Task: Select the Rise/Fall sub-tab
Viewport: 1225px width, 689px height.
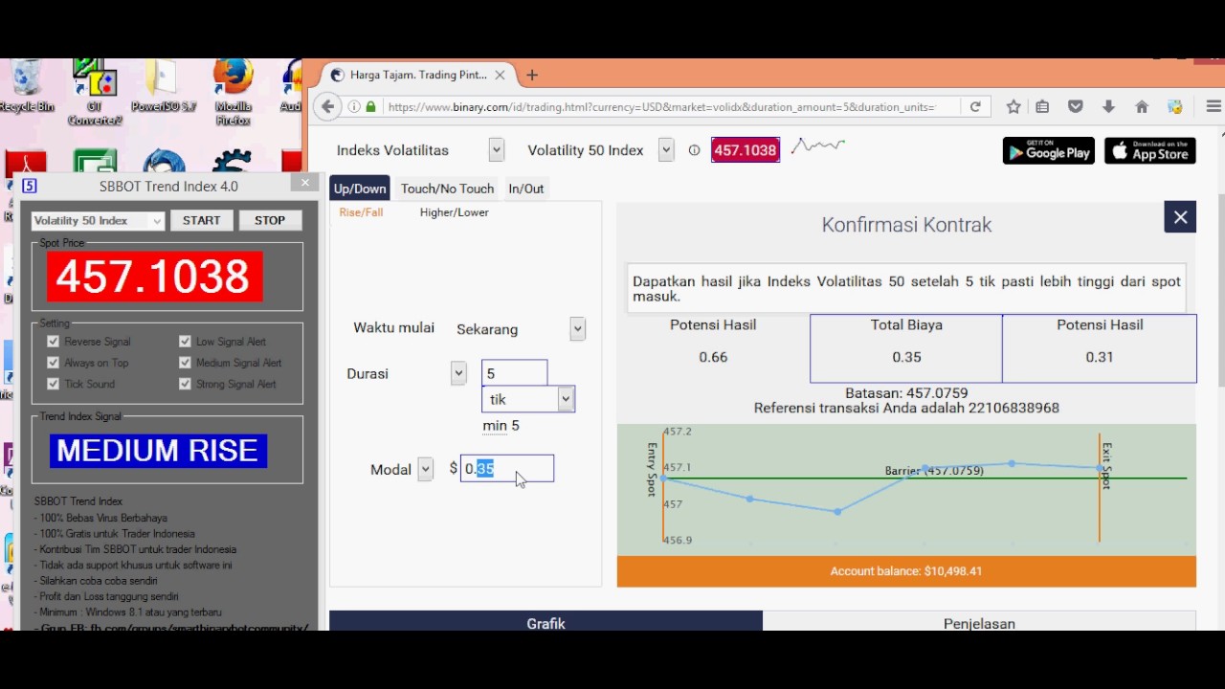Action: coord(361,212)
